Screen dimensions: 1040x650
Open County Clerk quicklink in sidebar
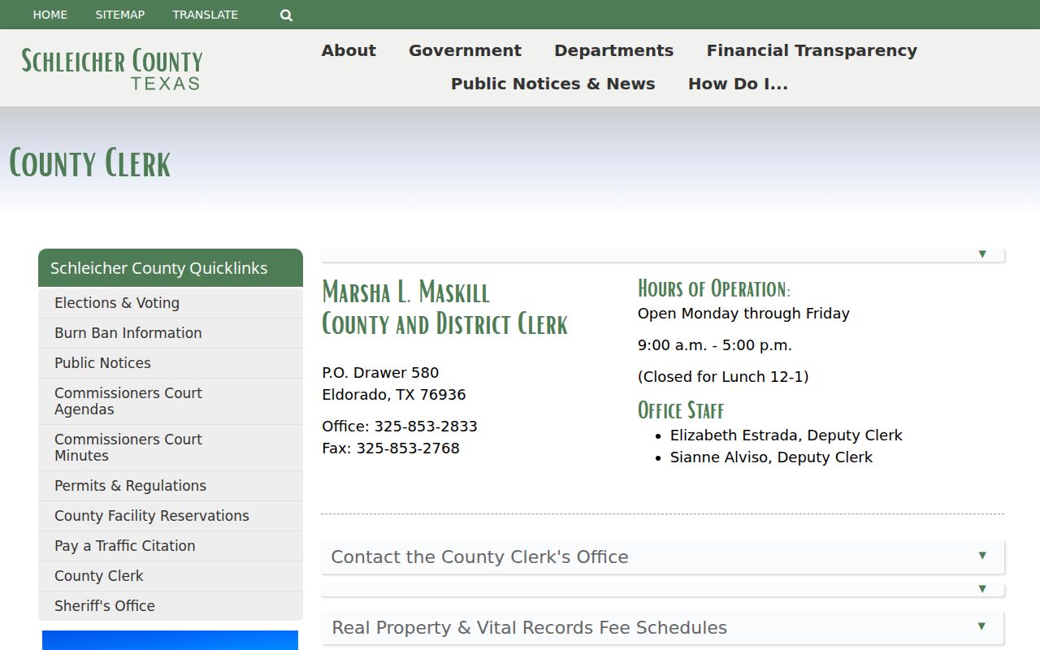(171, 576)
